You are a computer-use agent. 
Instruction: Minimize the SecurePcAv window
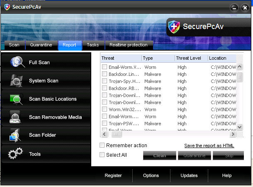click(234, 7)
